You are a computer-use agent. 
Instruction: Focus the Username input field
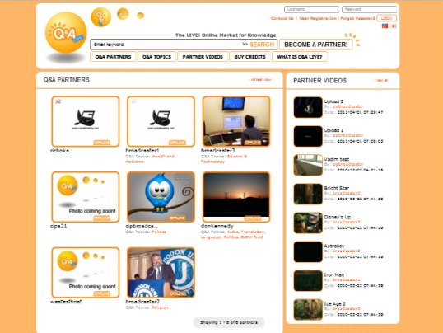[311, 9]
